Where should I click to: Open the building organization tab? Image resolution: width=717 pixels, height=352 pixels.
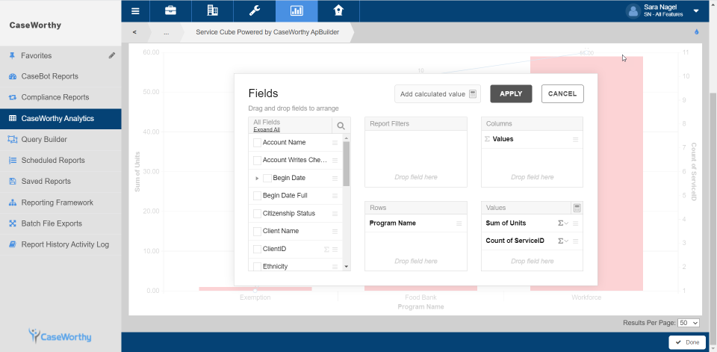click(x=213, y=10)
